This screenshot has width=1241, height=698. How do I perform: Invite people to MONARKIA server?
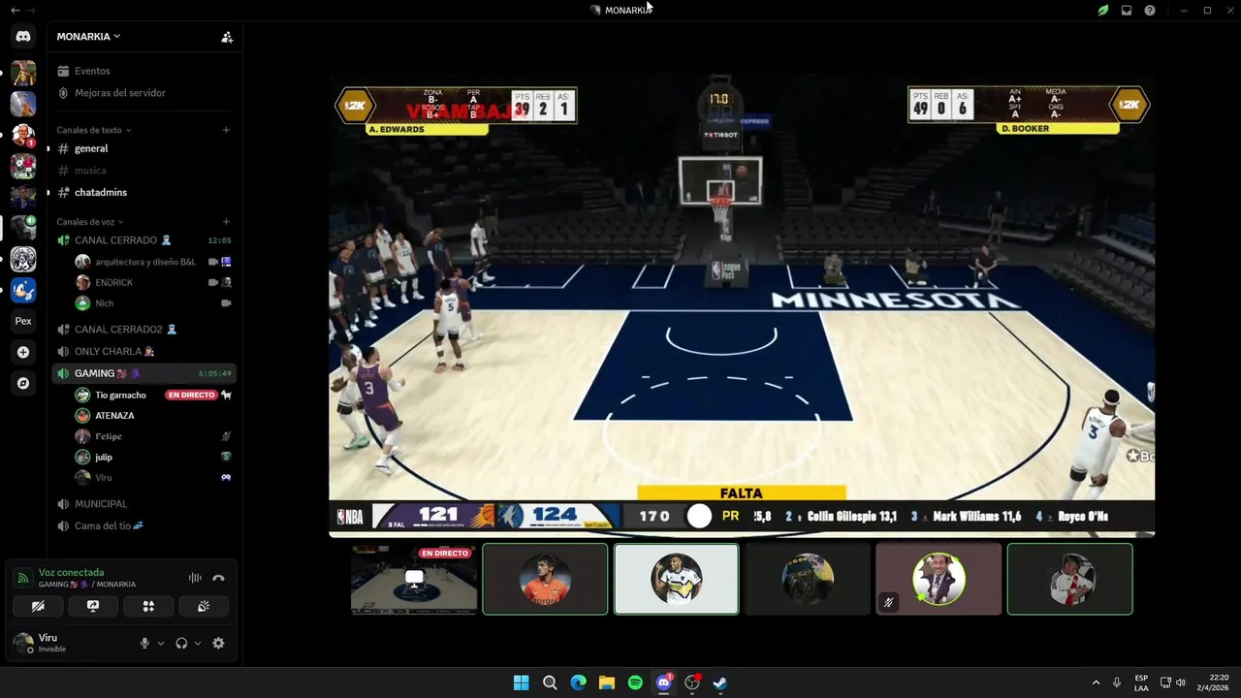point(227,37)
